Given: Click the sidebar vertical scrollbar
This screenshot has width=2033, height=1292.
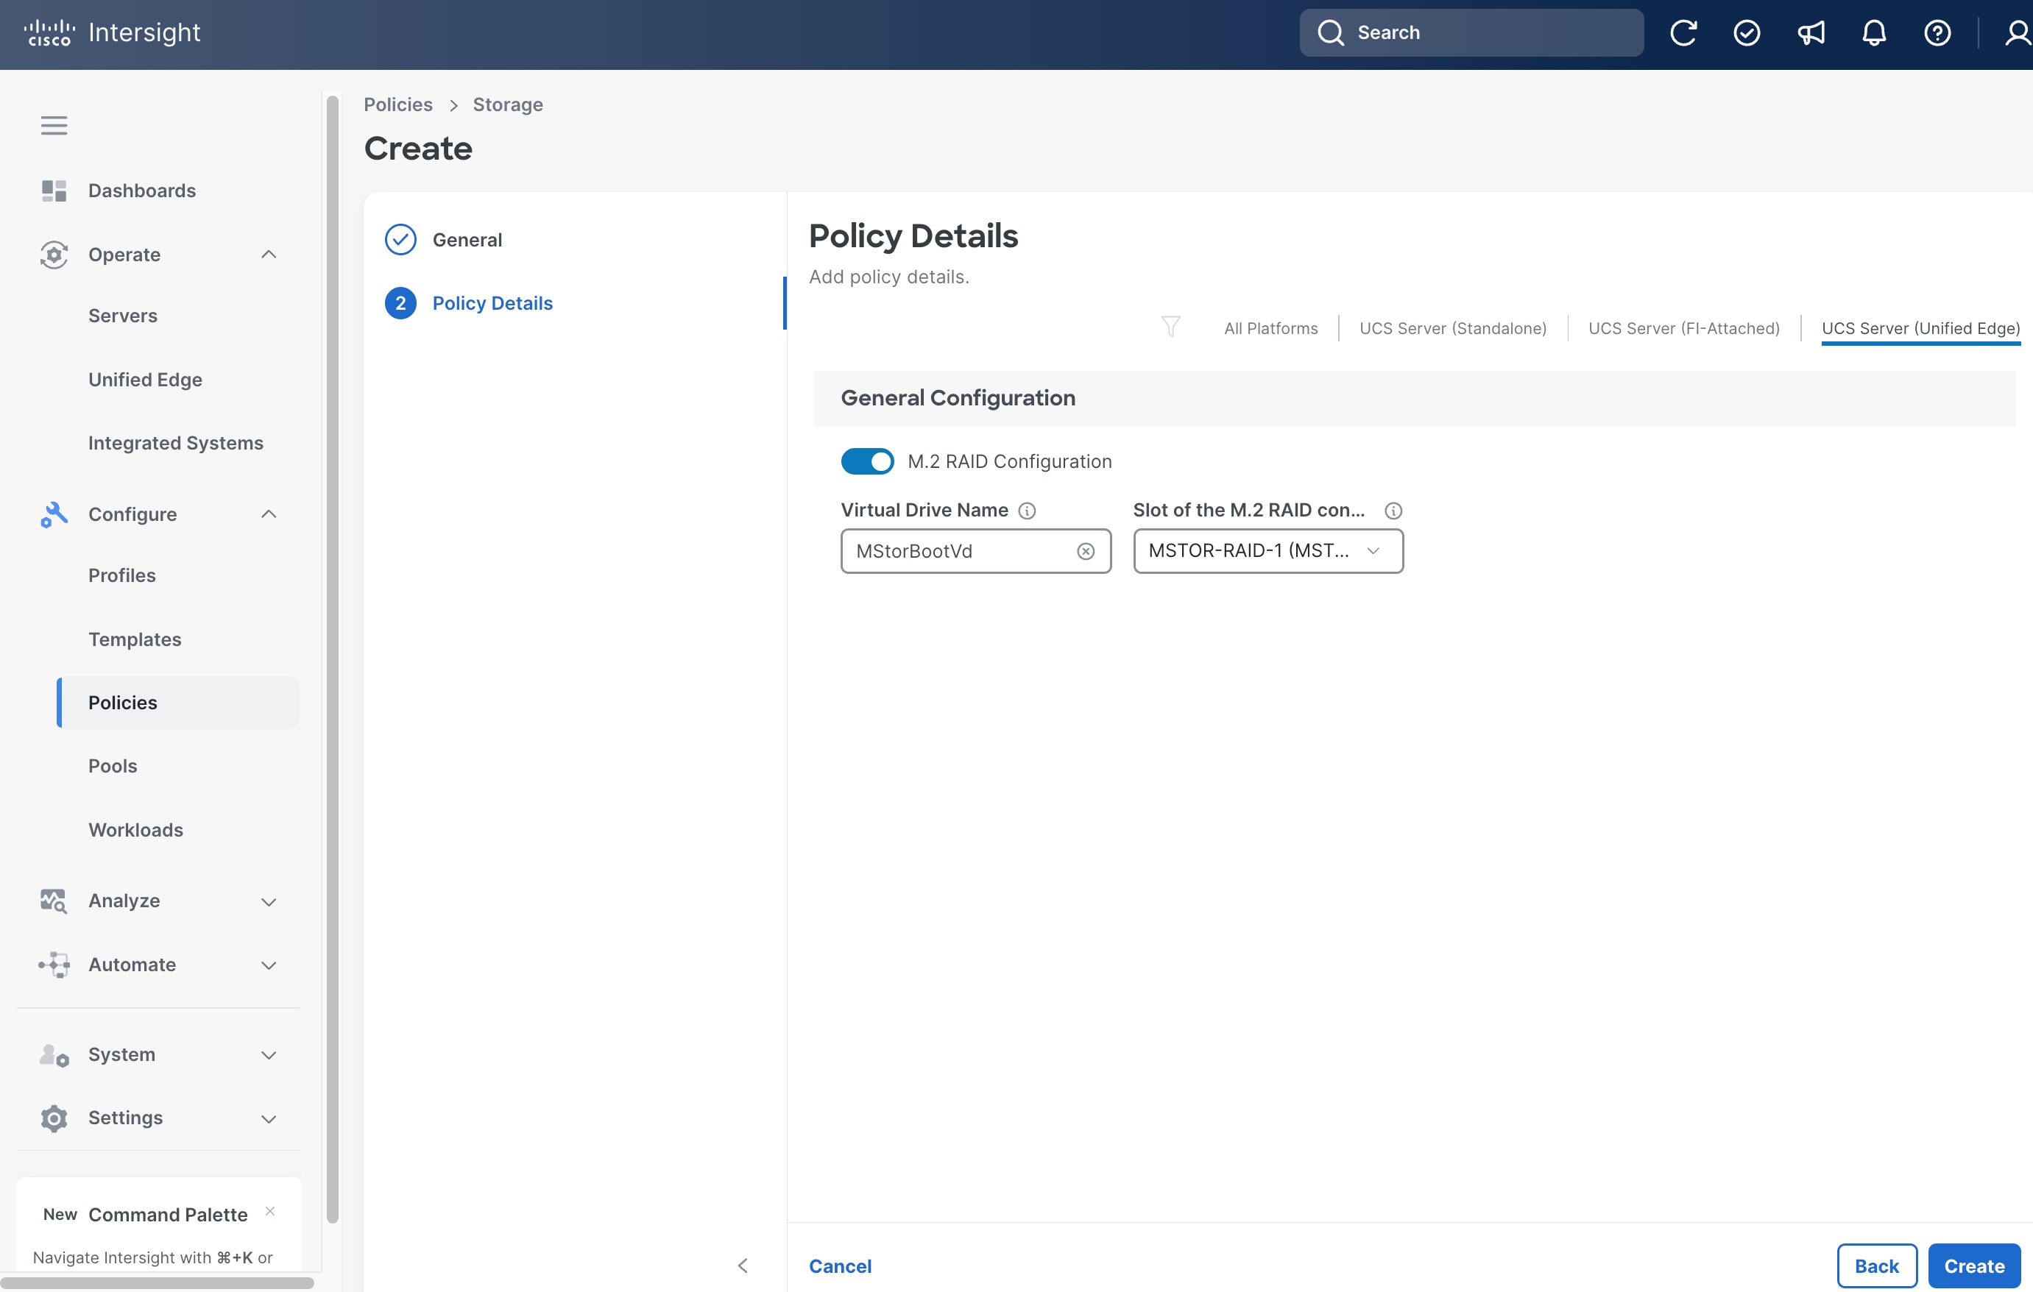Looking at the screenshot, I should 333,659.
